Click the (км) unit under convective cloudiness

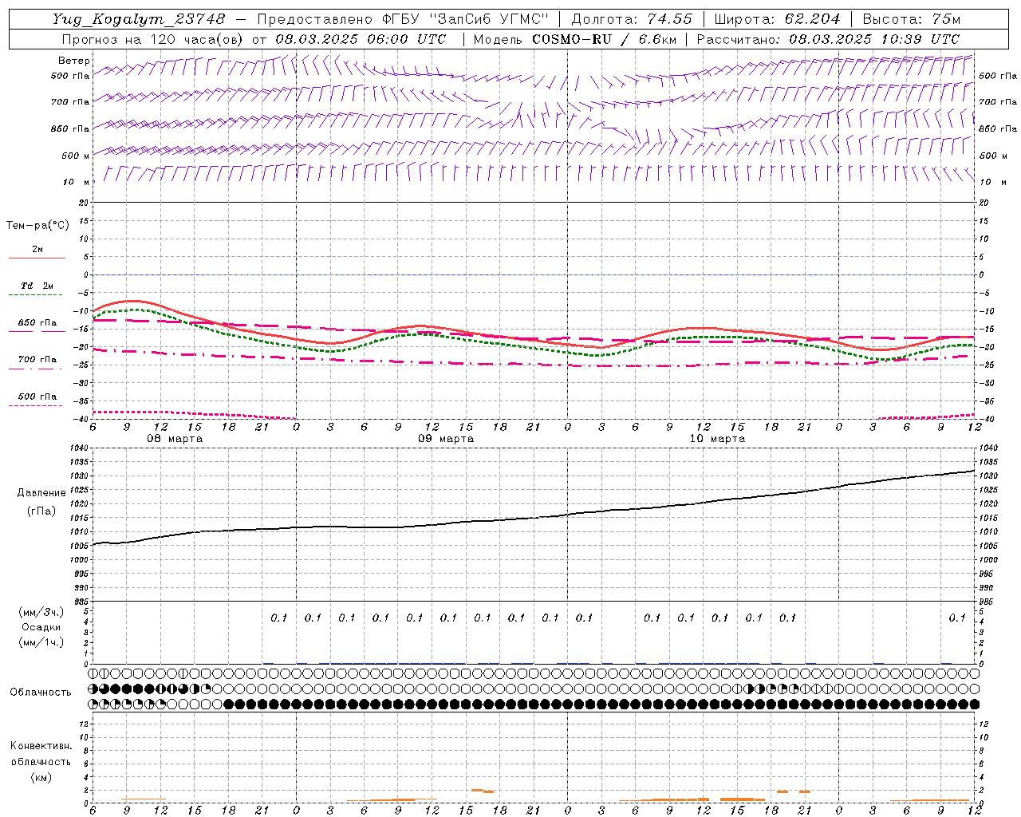coord(41,777)
